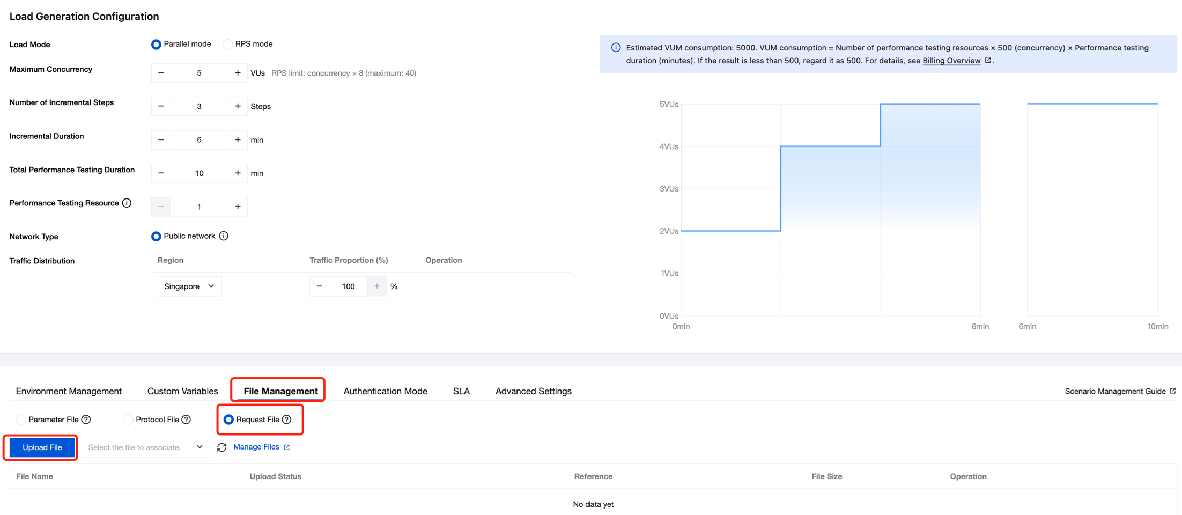Click the Public network info icon
The height and width of the screenshot is (515, 1182).
[x=224, y=236]
